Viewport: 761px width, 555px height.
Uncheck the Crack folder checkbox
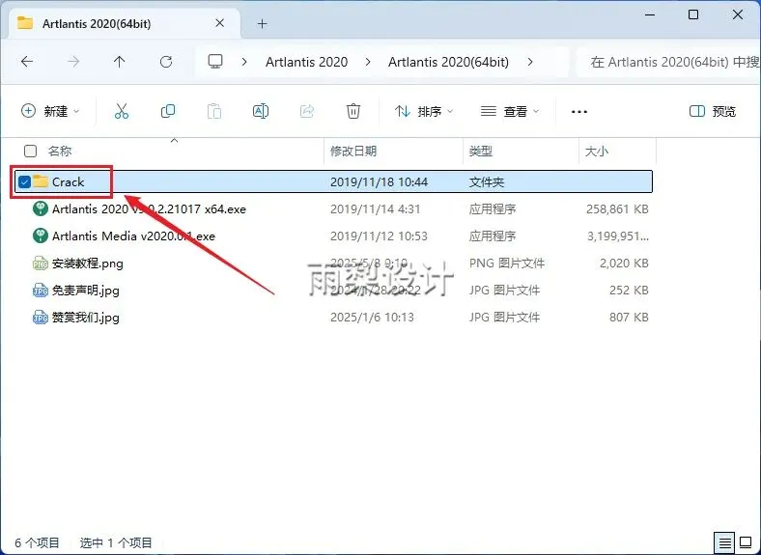[24, 181]
